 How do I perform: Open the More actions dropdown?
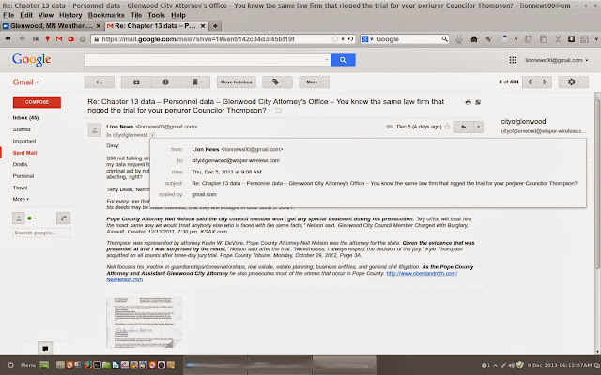tap(314, 82)
